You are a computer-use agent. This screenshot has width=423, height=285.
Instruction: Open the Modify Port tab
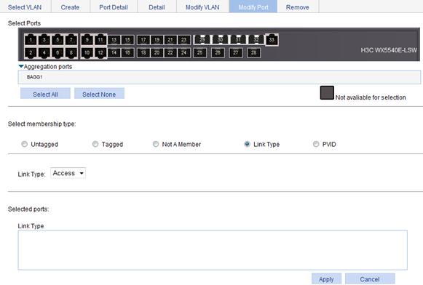pyautogui.click(x=253, y=7)
